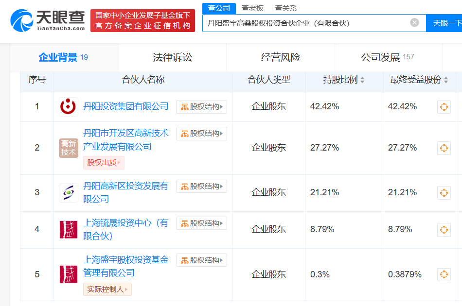This screenshot has width=462, height=306.
Task: Click the 高新技术 logo tile
Action: coord(69,148)
